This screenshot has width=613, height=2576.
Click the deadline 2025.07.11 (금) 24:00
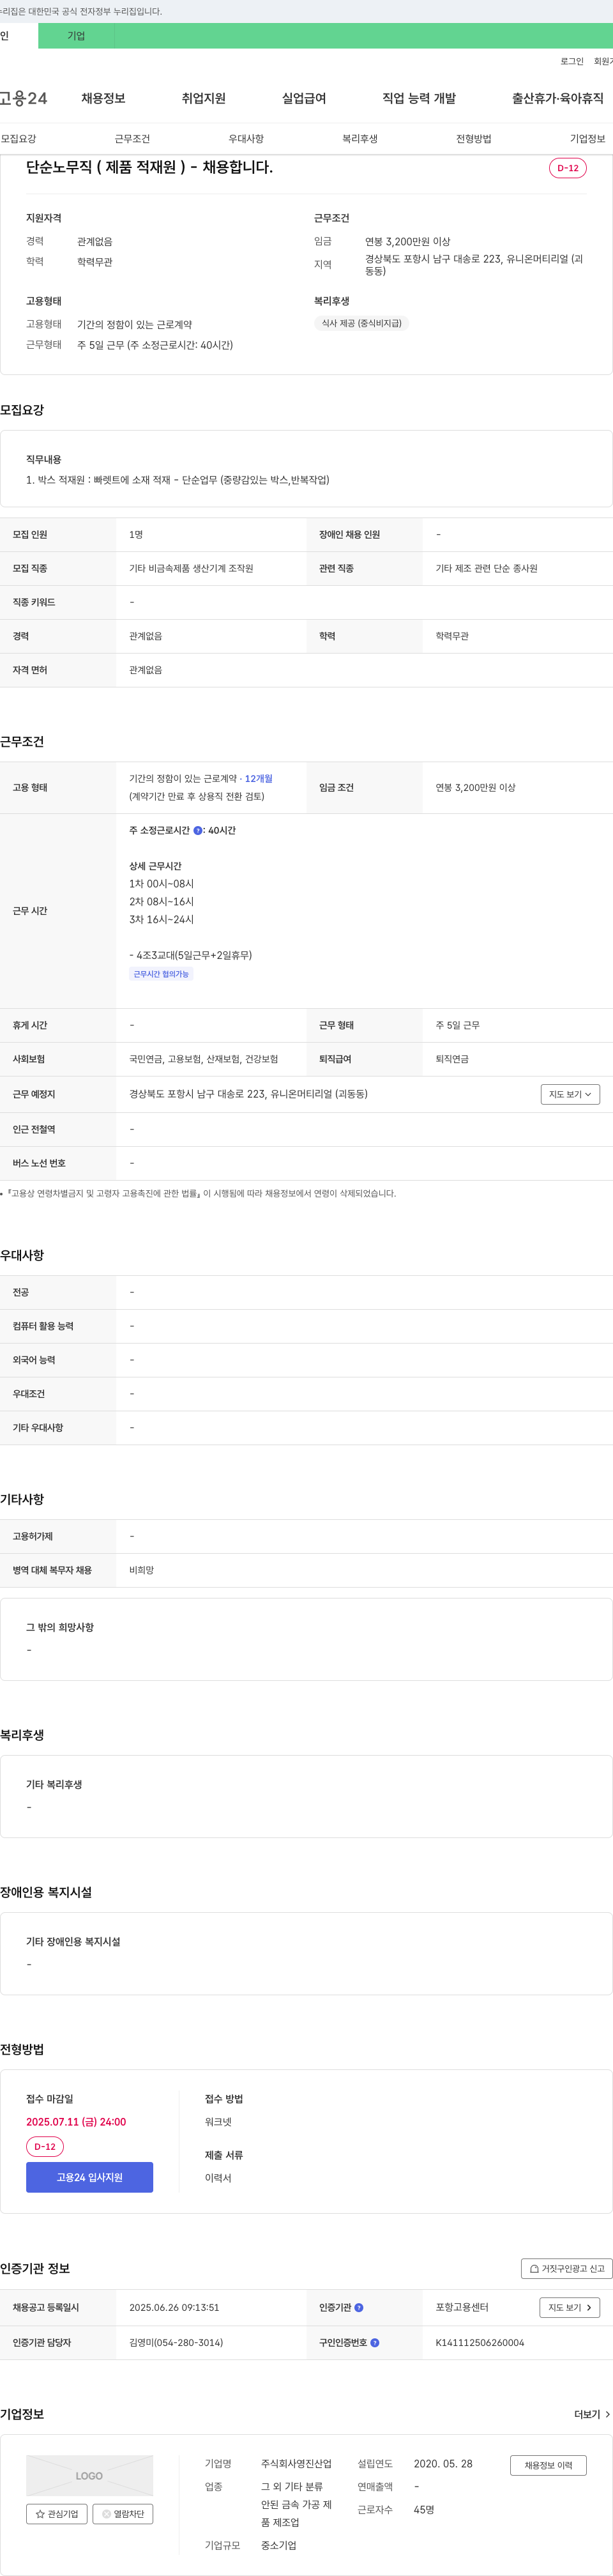pos(76,2121)
